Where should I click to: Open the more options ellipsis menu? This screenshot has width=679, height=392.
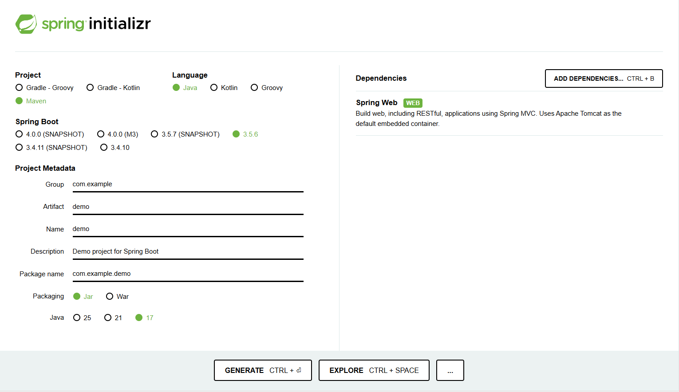click(450, 370)
